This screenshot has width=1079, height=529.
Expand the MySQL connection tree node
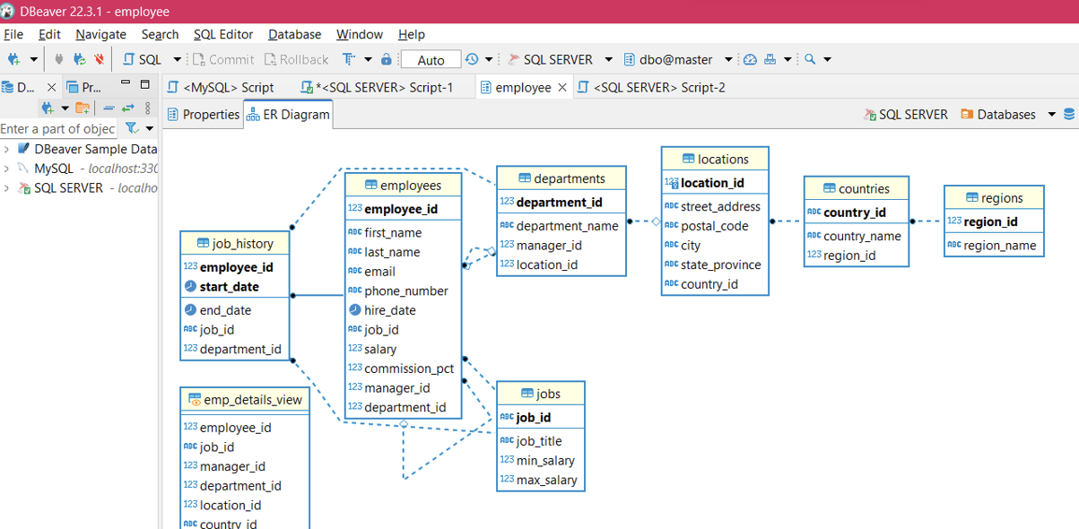(7, 169)
